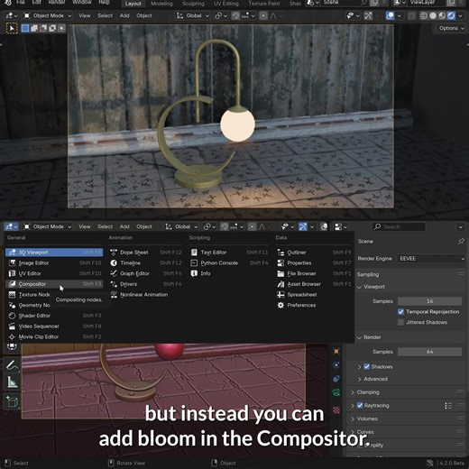Choose the Extend selection mode icon
Screen dimensions: 469x469
tap(34, 28)
